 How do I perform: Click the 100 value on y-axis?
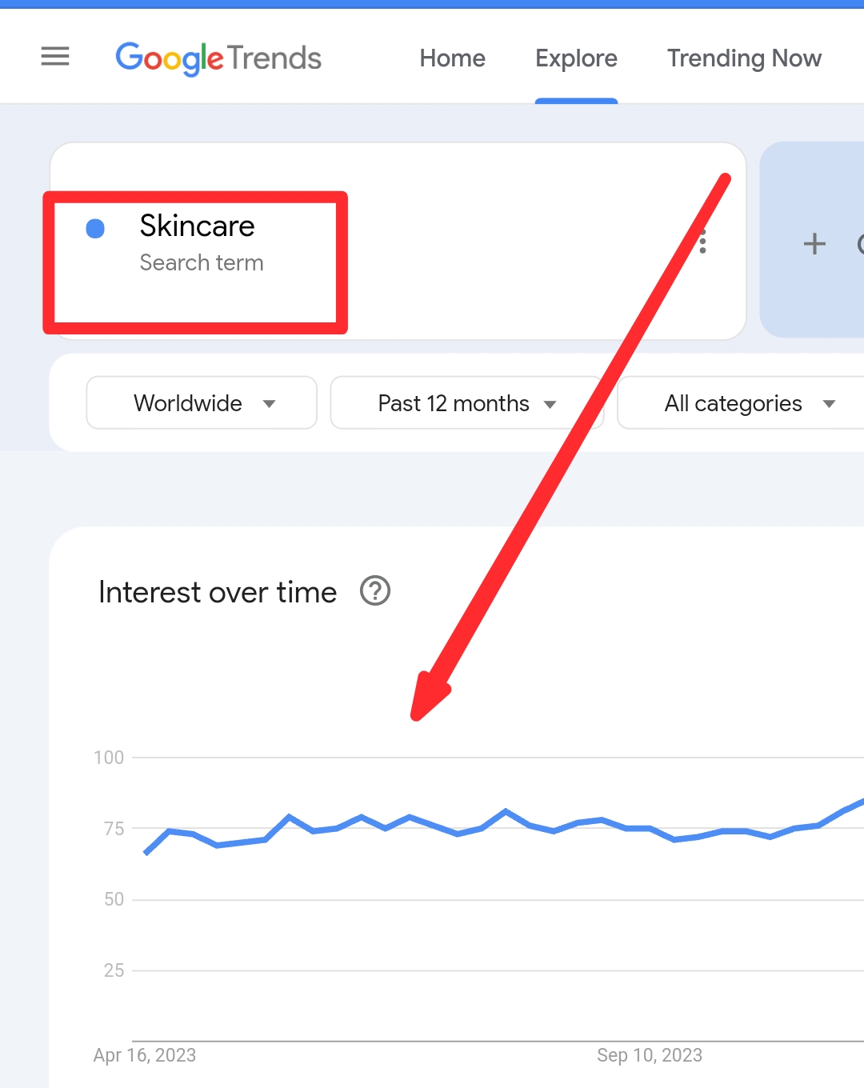point(109,758)
